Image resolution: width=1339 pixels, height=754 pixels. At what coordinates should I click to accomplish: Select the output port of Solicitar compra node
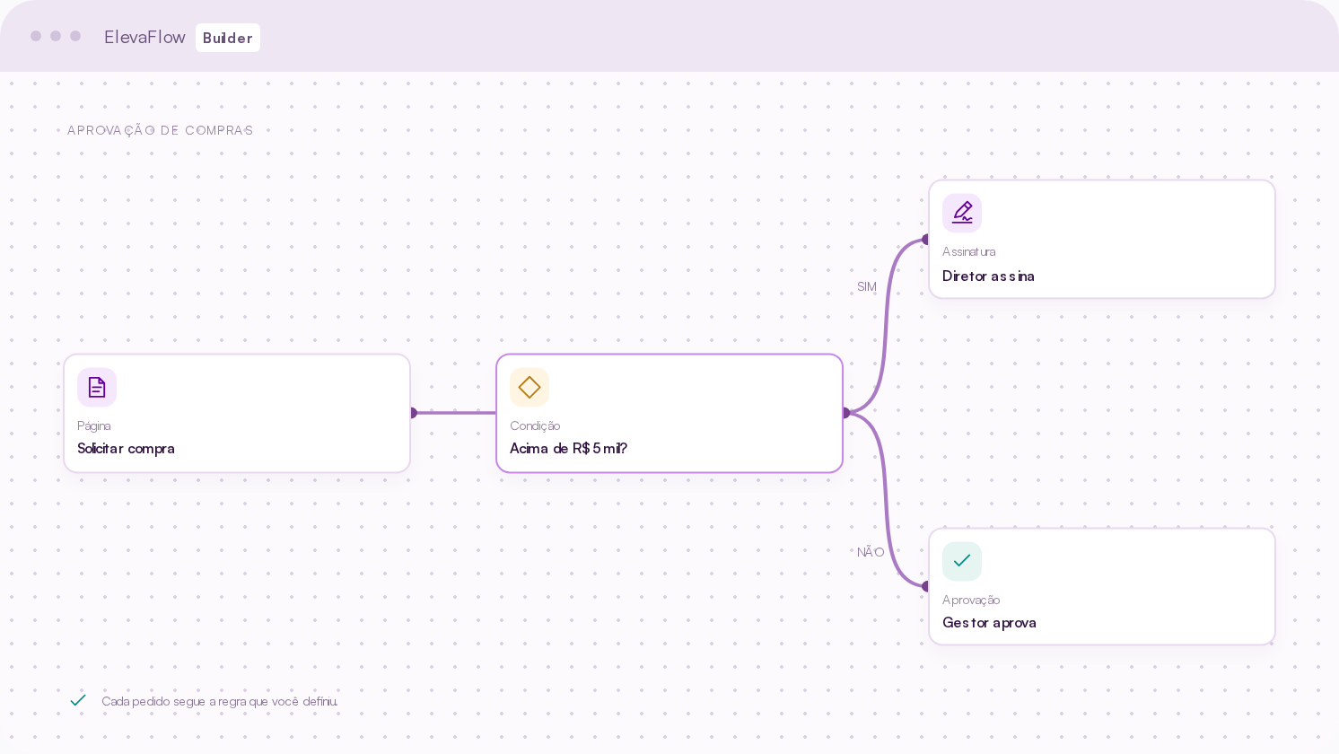pyautogui.click(x=413, y=413)
